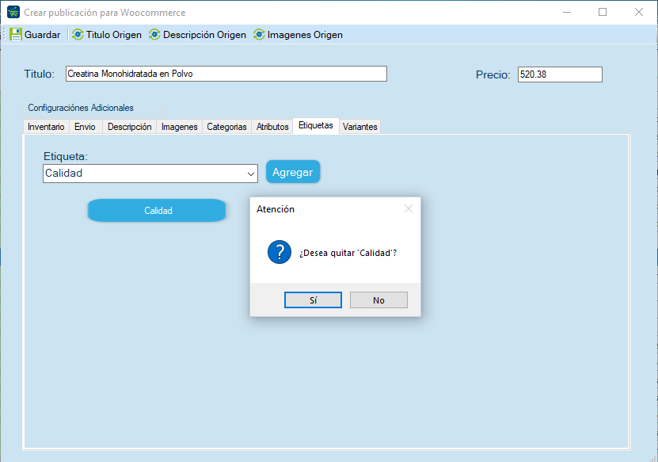Cancel removal with No button
658x462 pixels.
pyautogui.click(x=378, y=300)
